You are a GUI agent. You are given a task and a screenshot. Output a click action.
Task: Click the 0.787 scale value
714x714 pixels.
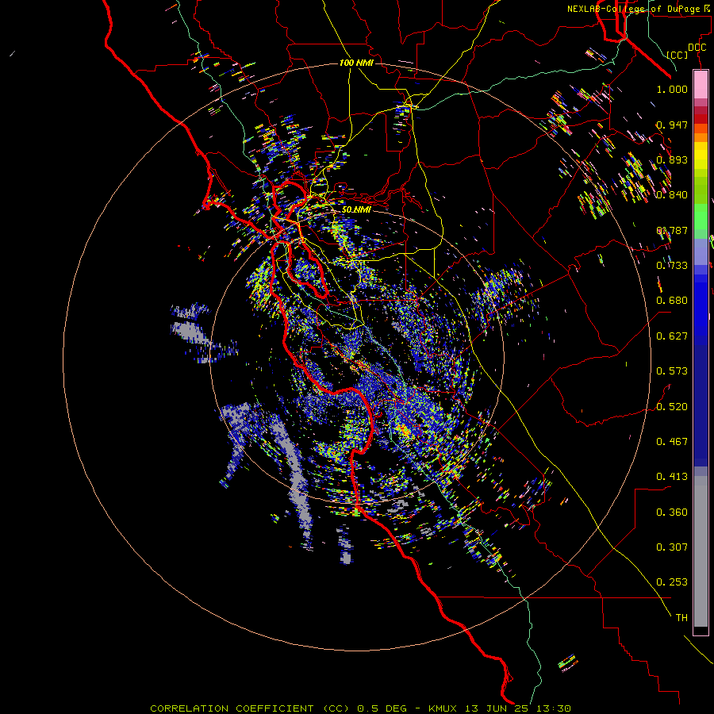point(672,230)
